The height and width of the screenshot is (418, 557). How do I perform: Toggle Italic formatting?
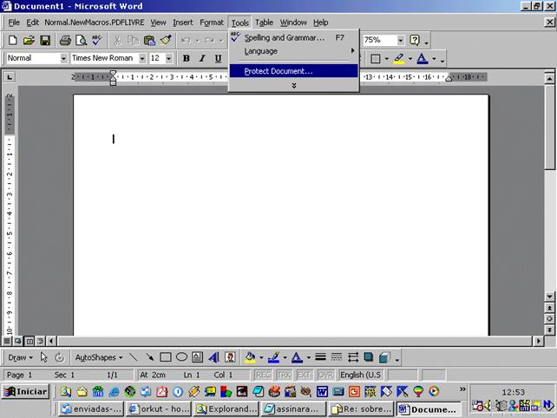click(x=202, y=58)
